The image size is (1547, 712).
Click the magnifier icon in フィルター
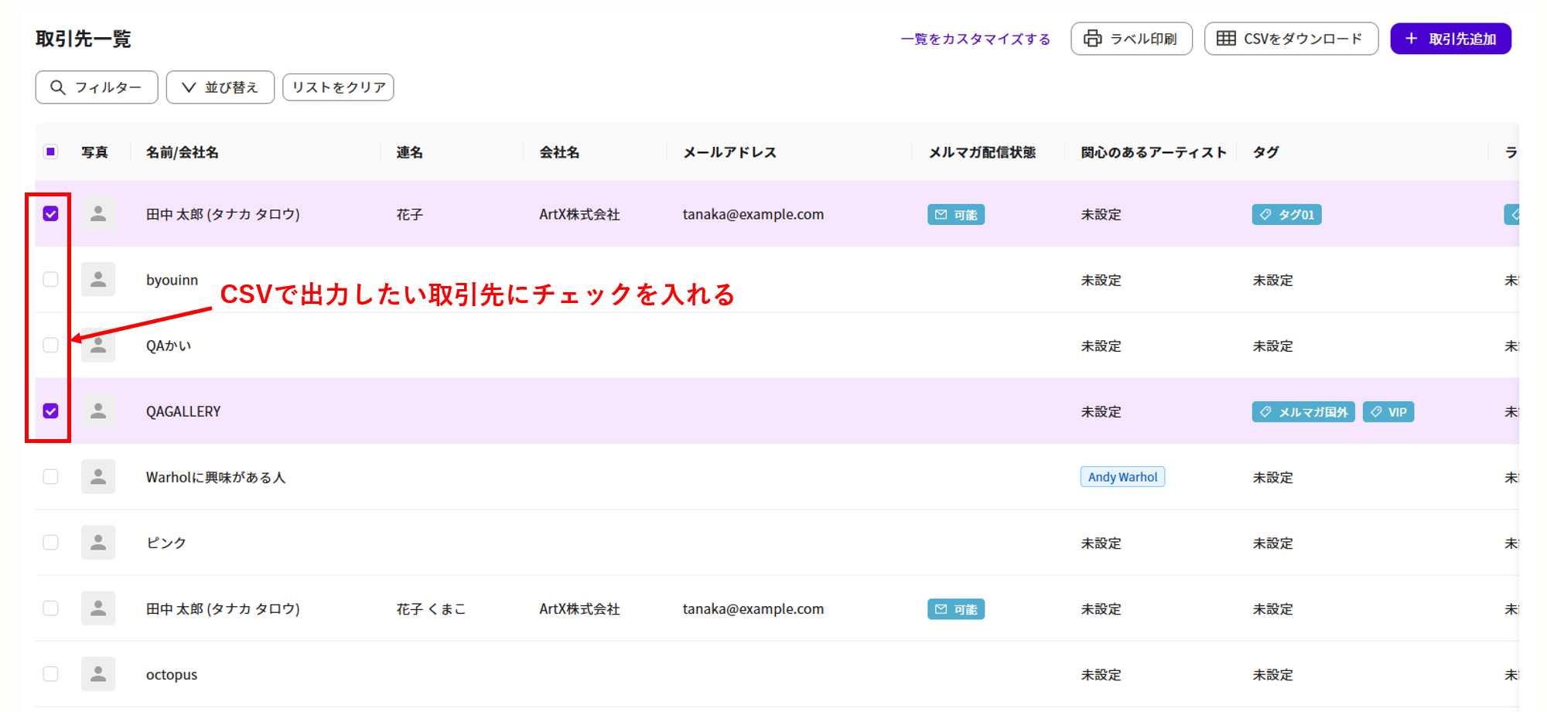tap(58, 87)
